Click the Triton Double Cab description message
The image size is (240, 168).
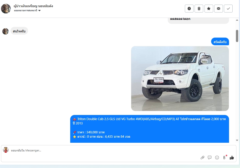pos(150,129)
